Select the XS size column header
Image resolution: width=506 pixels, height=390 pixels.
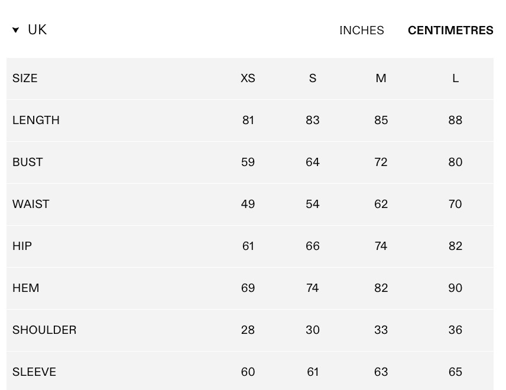click(x=248, y=78)
